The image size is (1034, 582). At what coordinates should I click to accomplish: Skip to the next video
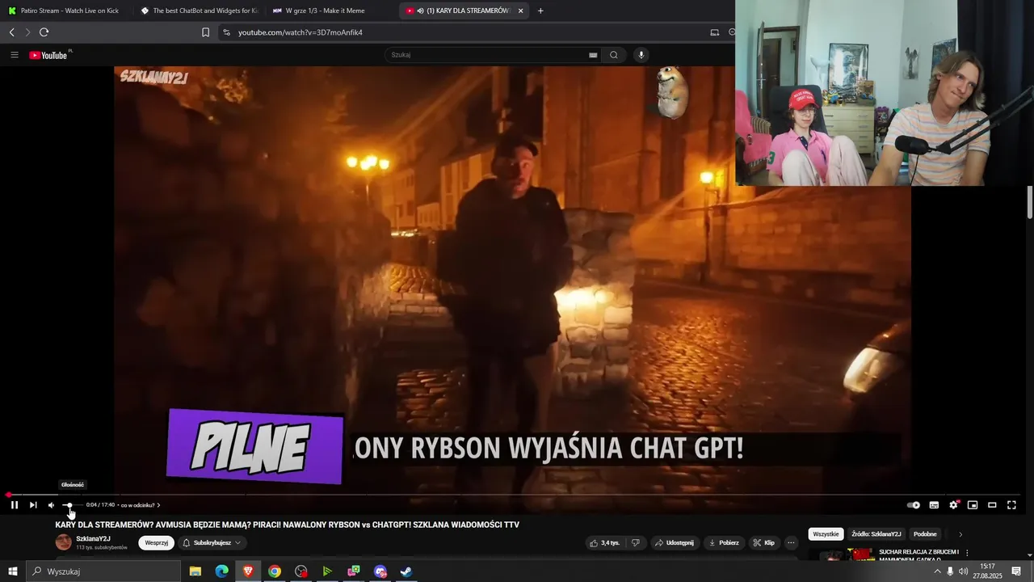(33, 505)
